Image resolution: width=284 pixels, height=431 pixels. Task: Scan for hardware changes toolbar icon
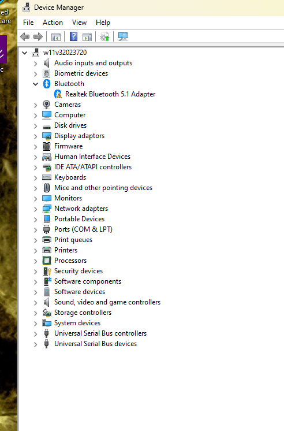[123, 36]
